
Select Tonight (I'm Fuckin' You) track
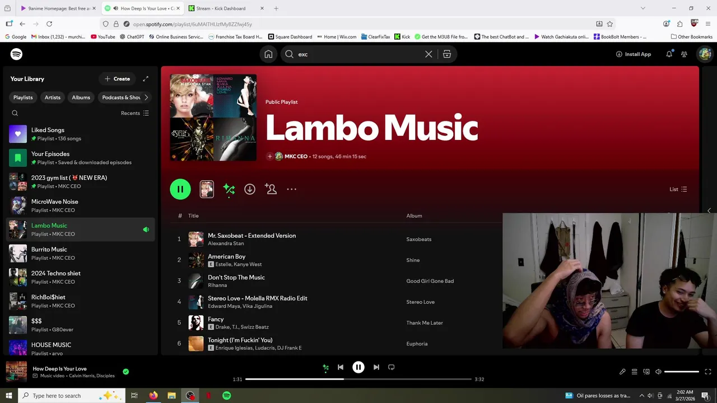coord(240,340)
